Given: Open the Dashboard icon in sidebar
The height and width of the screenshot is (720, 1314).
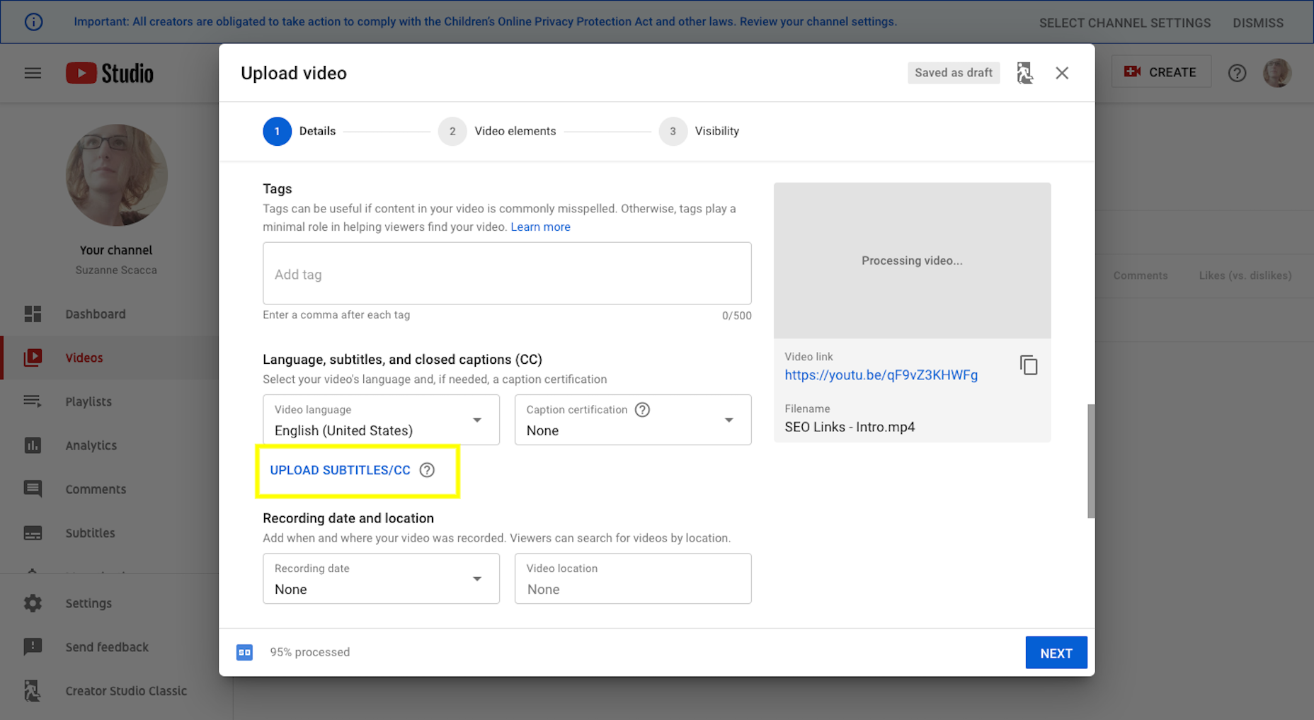Looking at the screenshot, I should pyautogui.click(x=33, y=314).
